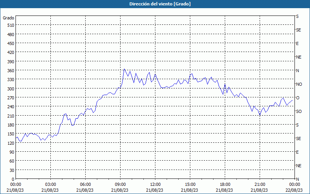Screen dimensions: 310x194
Task: Click the compass label 'NO' on right axis
Action: [x=299, y=84]
